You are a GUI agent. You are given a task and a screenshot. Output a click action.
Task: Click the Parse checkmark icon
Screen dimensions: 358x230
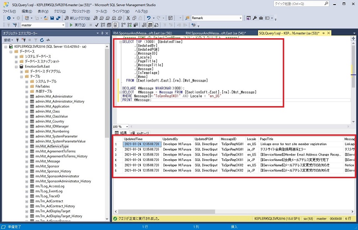97,25
